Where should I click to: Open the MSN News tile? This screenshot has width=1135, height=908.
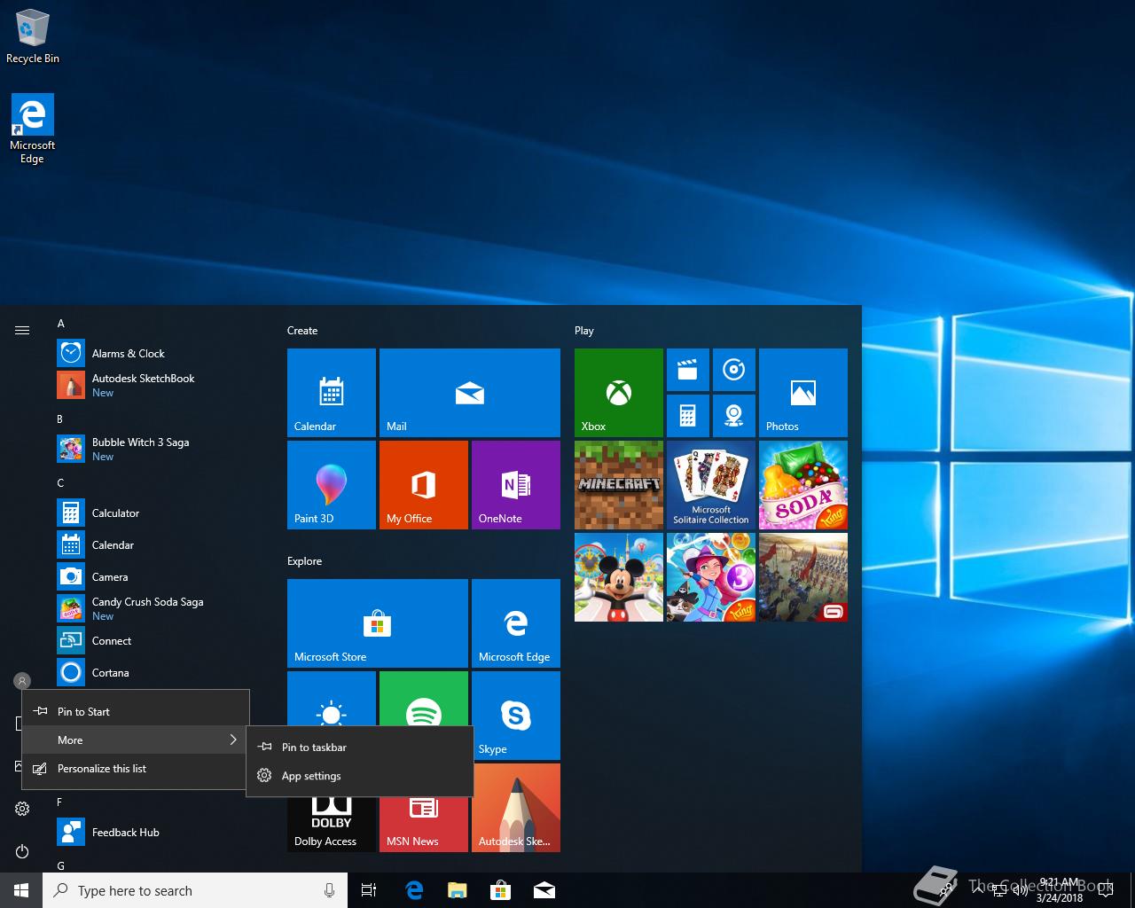tap(424, 825)
